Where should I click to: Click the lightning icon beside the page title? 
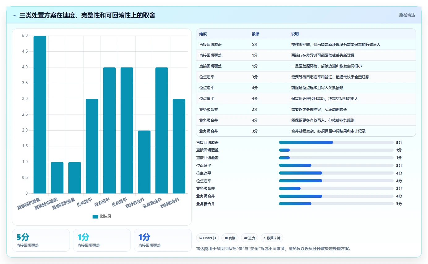tap(15, 15)
